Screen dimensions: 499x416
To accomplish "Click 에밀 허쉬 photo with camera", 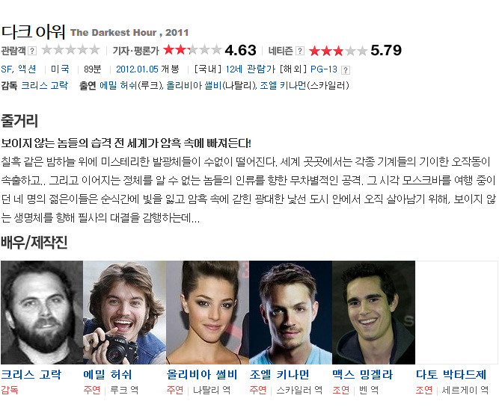I will pyautogui.click(x=124, y=312).
